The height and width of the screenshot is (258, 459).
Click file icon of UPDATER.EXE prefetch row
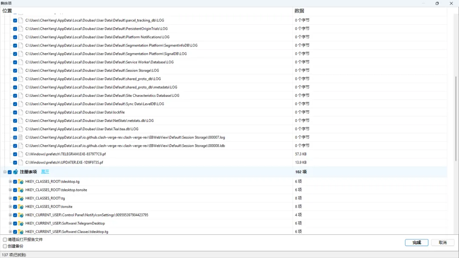click(21, 163)
